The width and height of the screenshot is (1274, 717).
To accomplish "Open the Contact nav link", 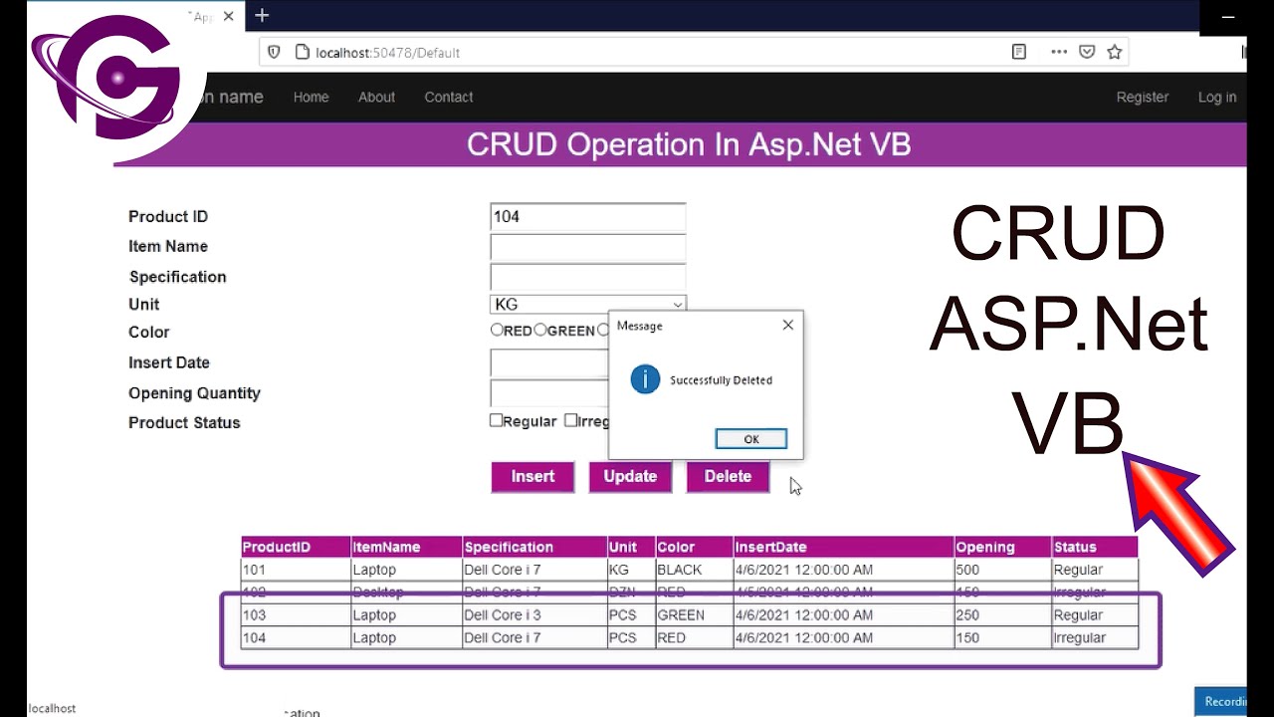I will click(449, 97).
